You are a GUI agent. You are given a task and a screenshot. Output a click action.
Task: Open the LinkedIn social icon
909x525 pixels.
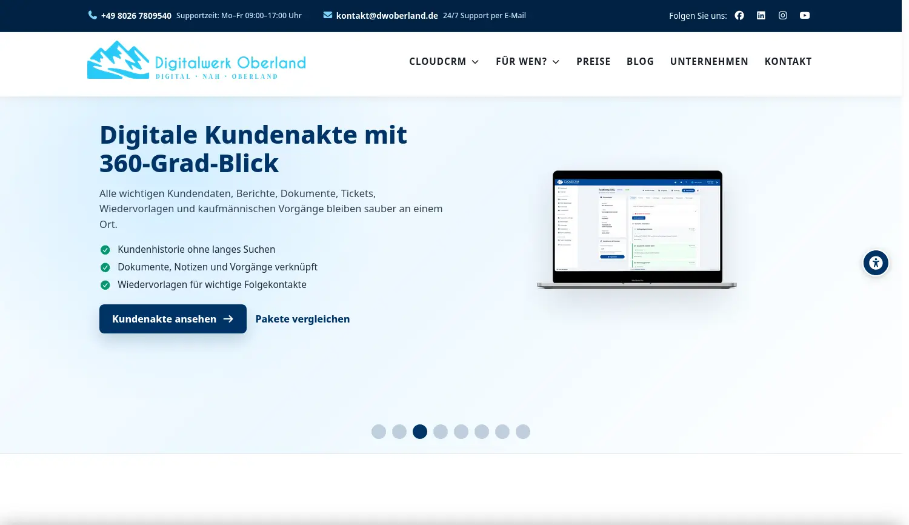761,16
